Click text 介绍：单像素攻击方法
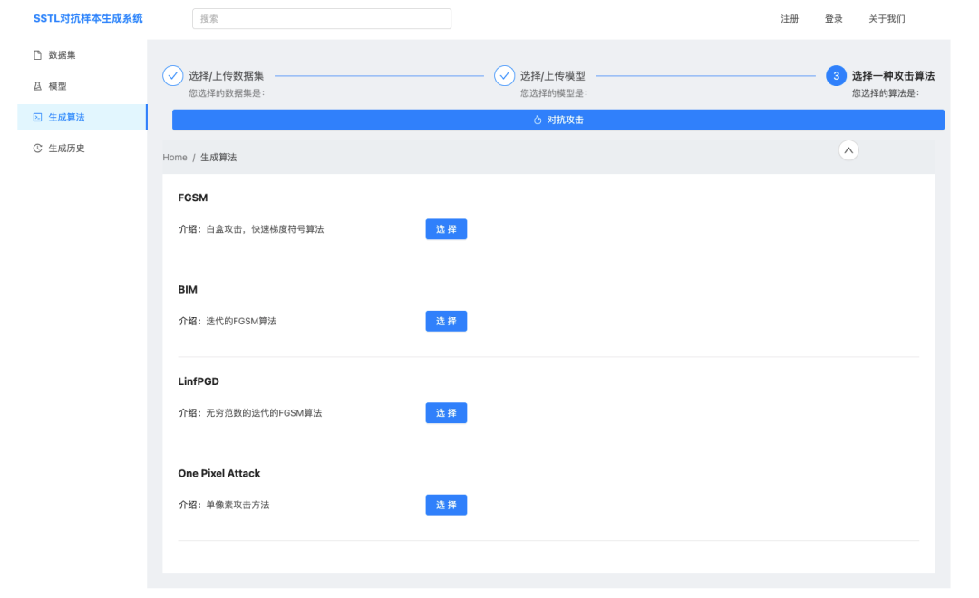Screen dimensions: 979x598 click(x=224, y=505)
